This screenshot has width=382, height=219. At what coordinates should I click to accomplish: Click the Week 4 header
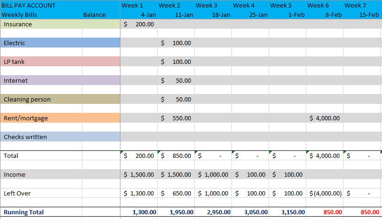pos(244,5)
